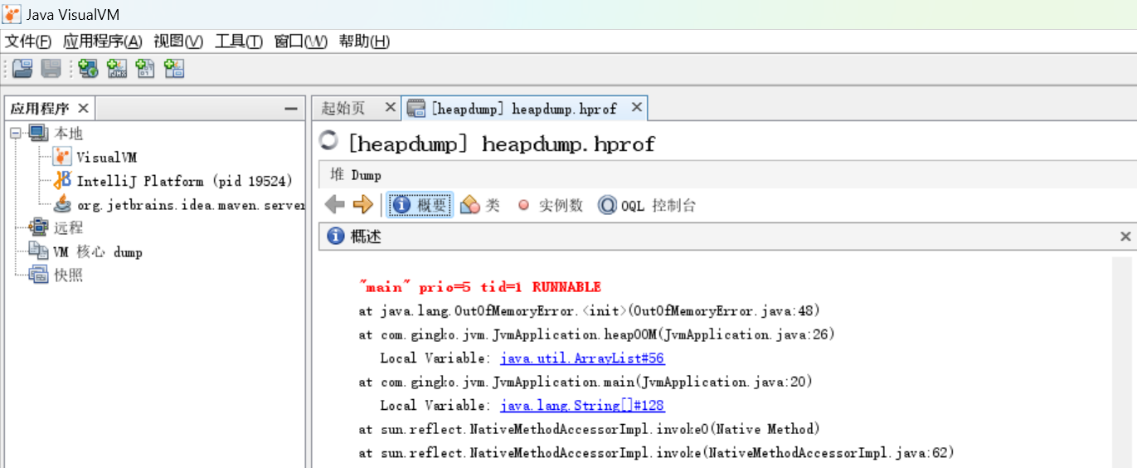Collapse the 本地 tree node
1137x468 pixels.
point(16,134)
